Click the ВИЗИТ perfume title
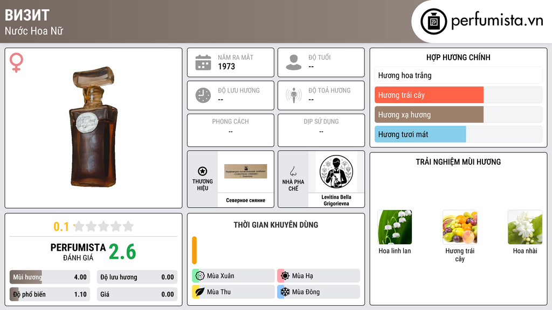 click(x=27, y=15)
